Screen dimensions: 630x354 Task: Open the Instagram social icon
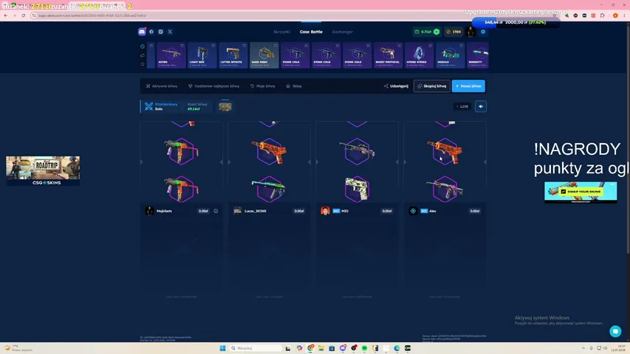[x=161, y=32]
